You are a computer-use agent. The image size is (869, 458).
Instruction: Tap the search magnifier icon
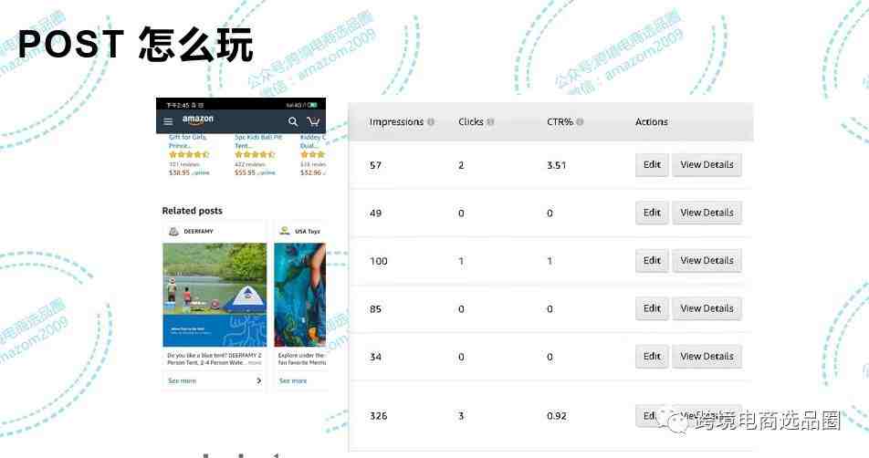click(x=293, y=121)
